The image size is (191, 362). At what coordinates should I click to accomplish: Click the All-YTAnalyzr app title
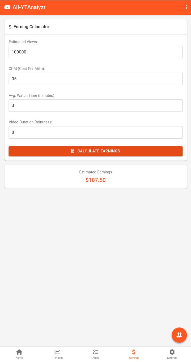pos(29,7)
